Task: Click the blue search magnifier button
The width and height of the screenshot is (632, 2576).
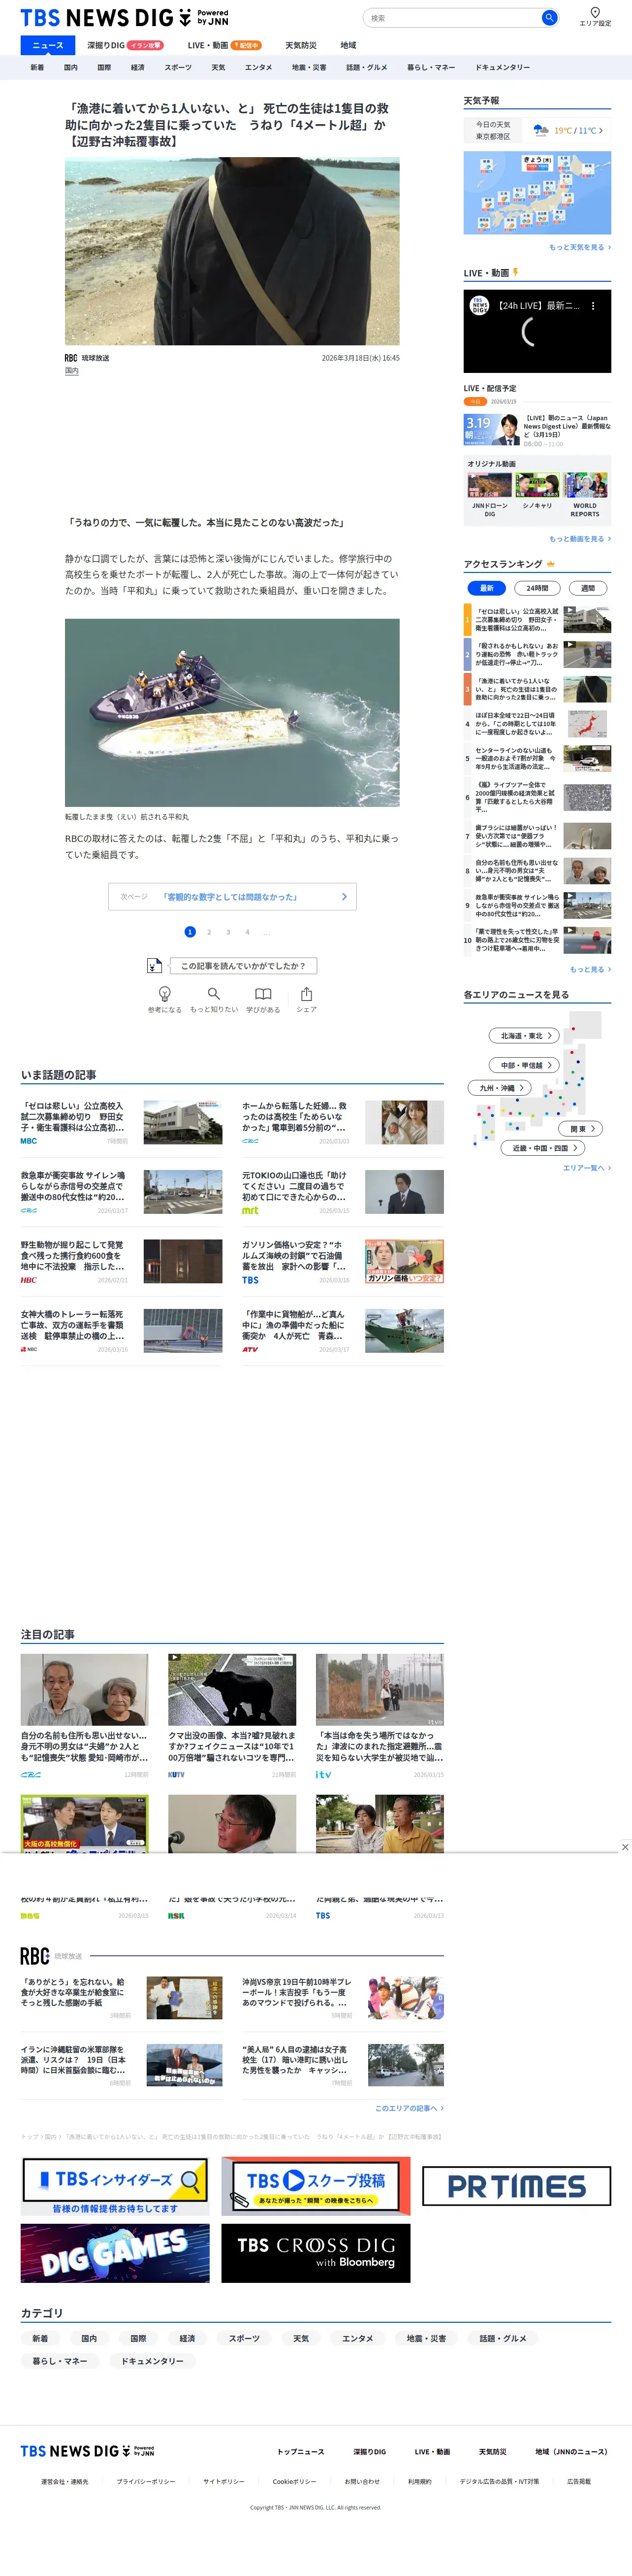Action: click(x=548, y=18)
